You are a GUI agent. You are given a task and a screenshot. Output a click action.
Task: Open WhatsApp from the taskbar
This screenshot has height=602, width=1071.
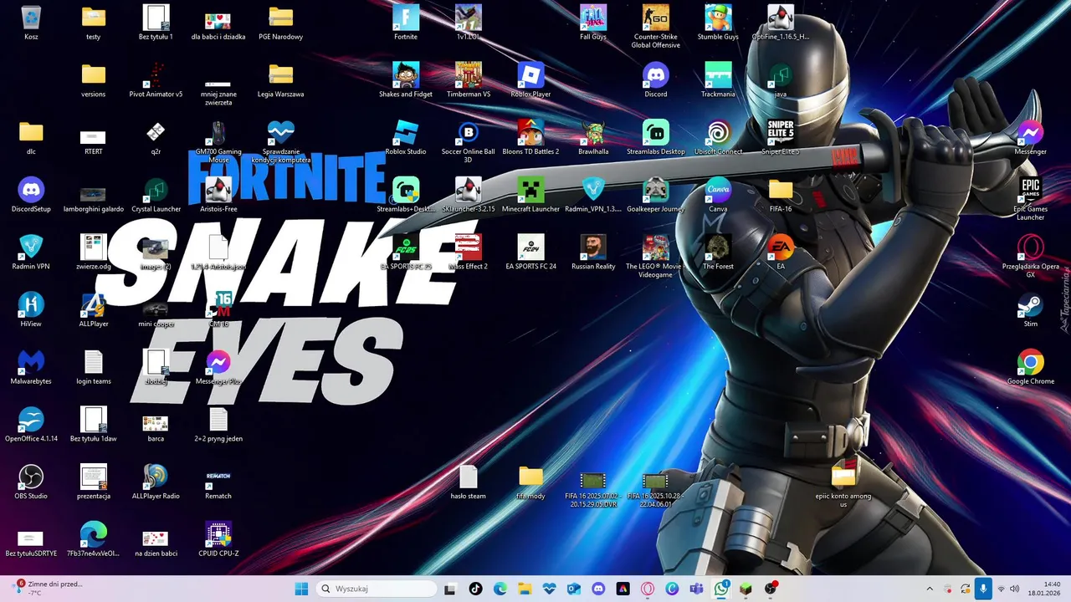(721, 589)
